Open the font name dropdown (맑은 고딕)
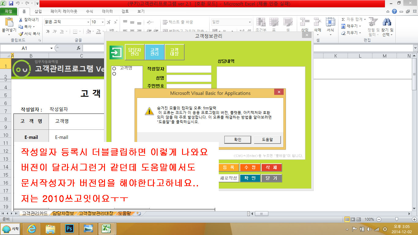This screenshot has height=235, width=418. (88, 22)
